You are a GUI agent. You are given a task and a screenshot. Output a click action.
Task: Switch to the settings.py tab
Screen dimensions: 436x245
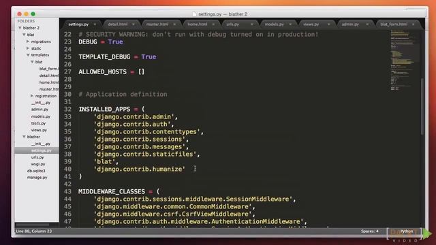(78, 24)
